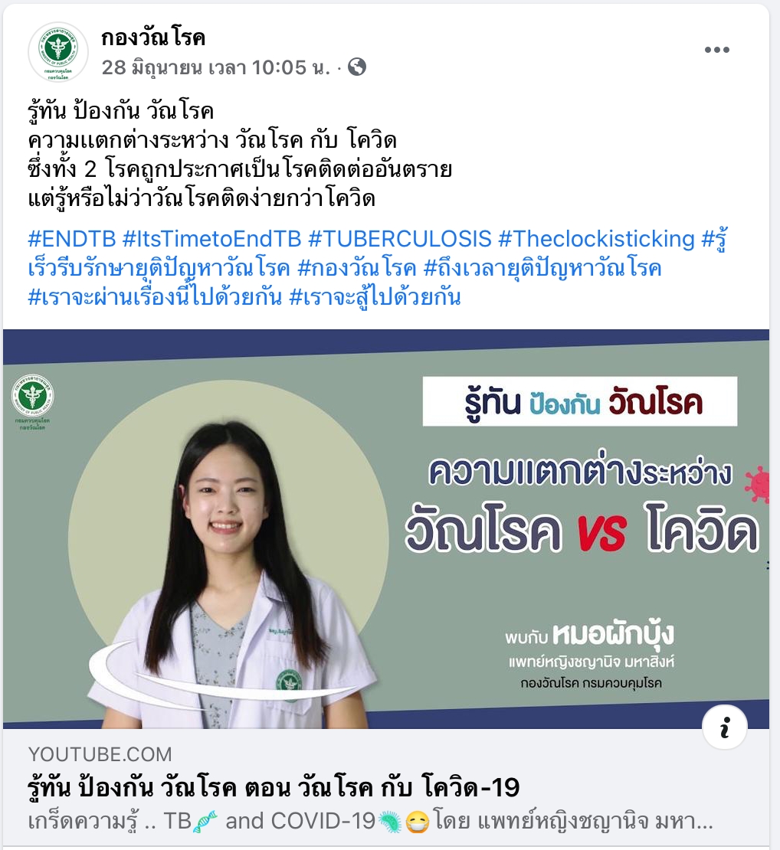Viewport: 780px width, 850px height.
Task: Open the three-dot post options menu
Action: coord(716,50)
